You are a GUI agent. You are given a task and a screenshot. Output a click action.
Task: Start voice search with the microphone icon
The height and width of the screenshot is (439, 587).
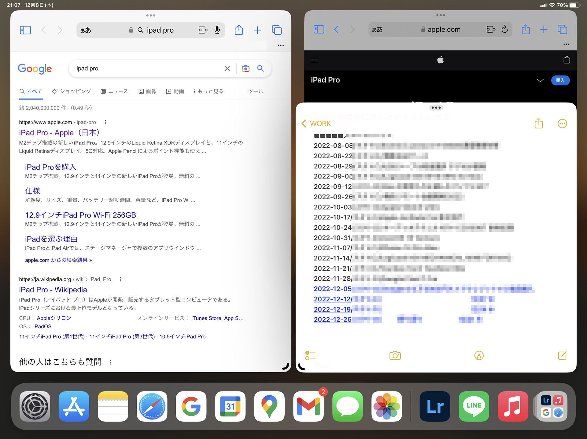point(217,30)
